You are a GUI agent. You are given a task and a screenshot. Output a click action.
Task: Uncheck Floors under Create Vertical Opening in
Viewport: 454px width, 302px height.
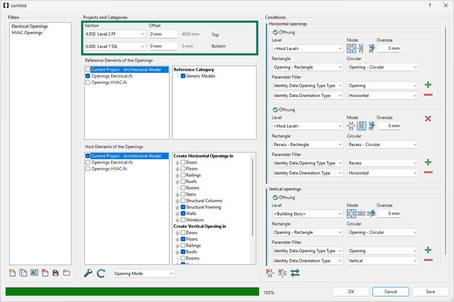point(183,239)
